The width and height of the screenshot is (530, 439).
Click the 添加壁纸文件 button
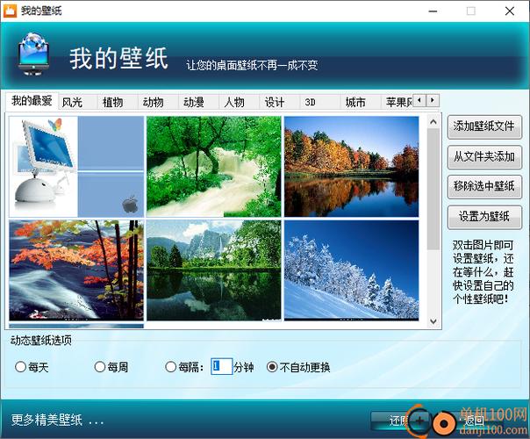pos(484,126)
